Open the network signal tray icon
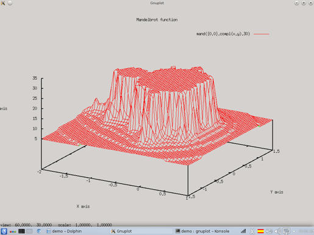The height and width of the screenshot is (235, 314). click(243, 231)
